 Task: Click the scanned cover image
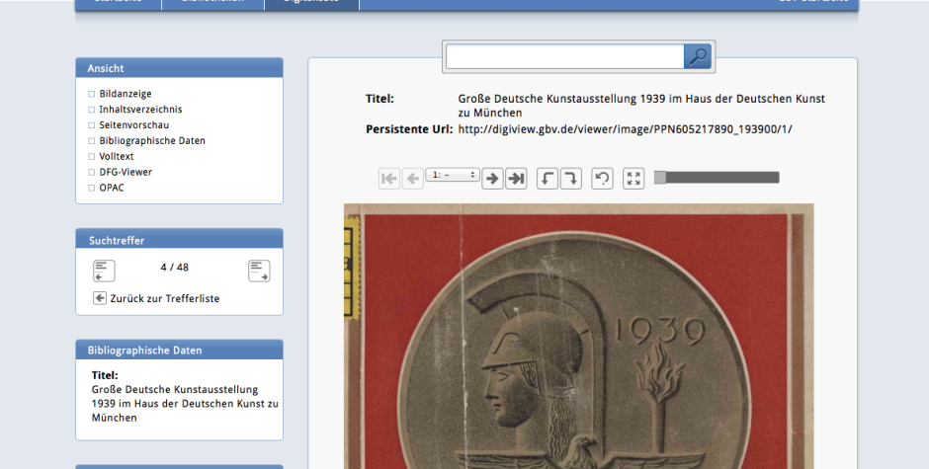pyautogui.click(x=579, y=337)
